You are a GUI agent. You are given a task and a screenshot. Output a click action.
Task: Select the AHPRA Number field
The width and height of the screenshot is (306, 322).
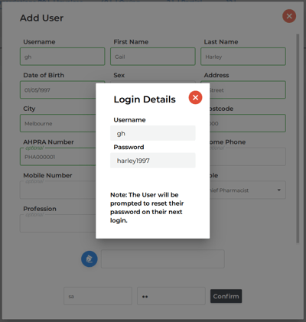tap(58, 157)
